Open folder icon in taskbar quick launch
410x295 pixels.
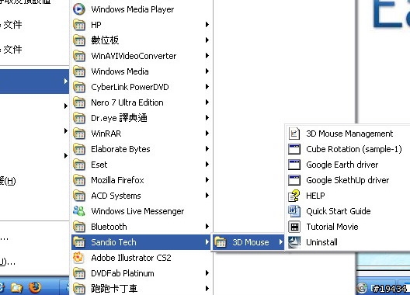17,288
